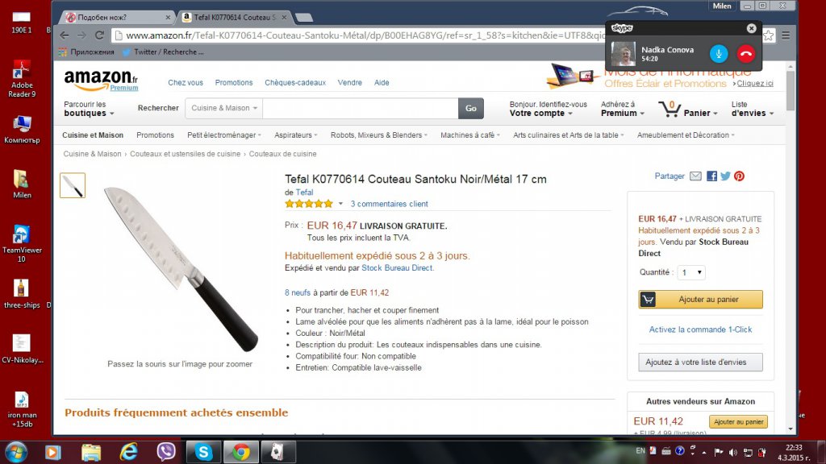
Task: Mute the microphone in Skype call popup
Action: 719,54
